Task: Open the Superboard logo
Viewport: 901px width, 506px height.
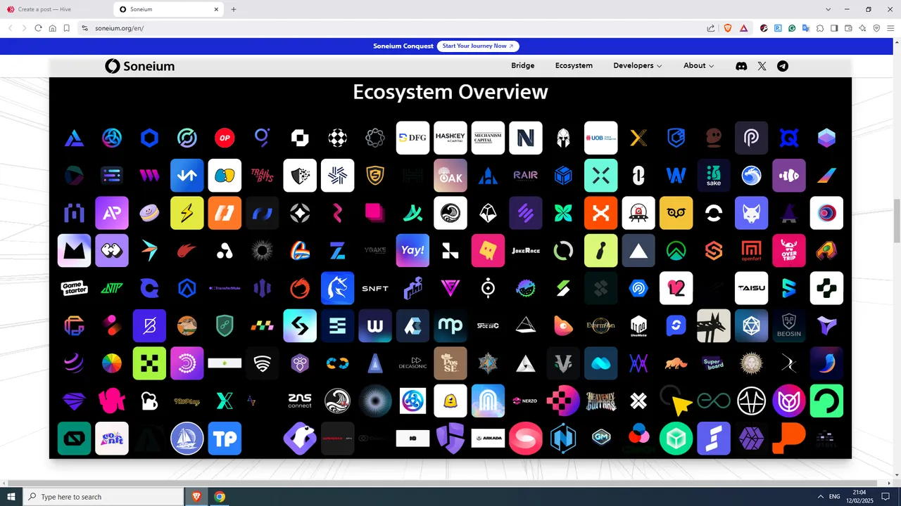Action: 714,363
